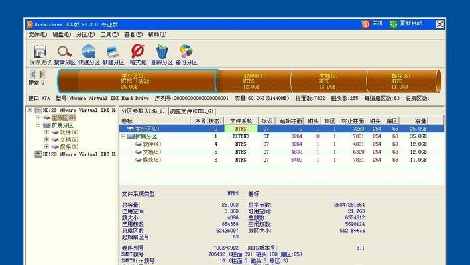This screenshot has width=470, height=265.
Task: Click the 已用空间 value 3.3GB
Action: tap(231, 211)
